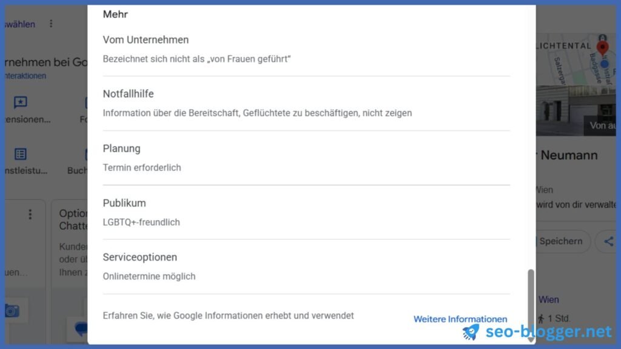The image size is (621, 349).
Task: Click the 'wählen' link at top left
Action: tap(20, 24)
